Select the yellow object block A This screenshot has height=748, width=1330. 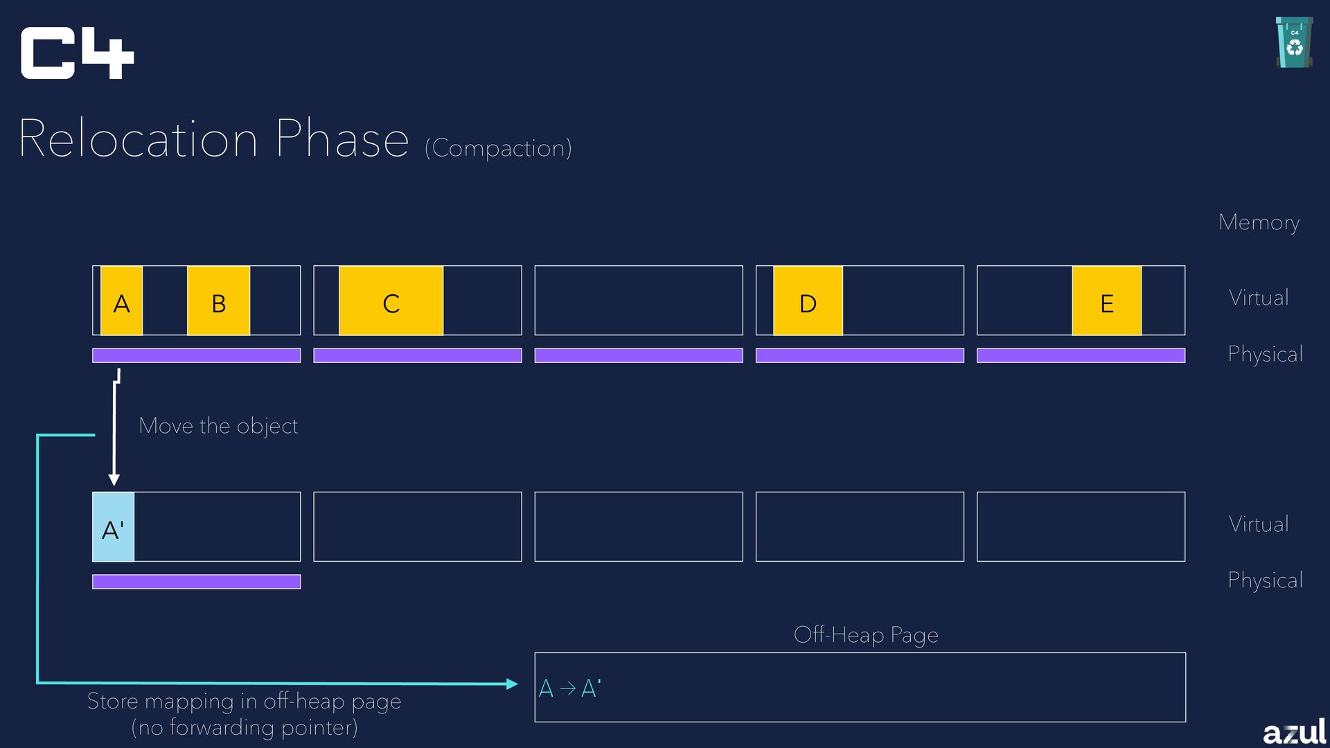coord(122,301)
